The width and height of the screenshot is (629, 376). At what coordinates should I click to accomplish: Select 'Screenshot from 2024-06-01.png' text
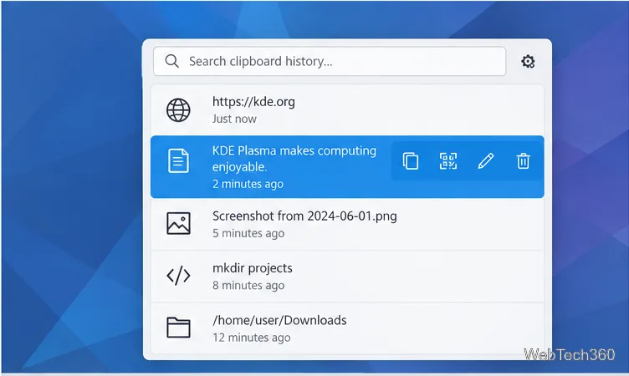(x=304, y=216)
